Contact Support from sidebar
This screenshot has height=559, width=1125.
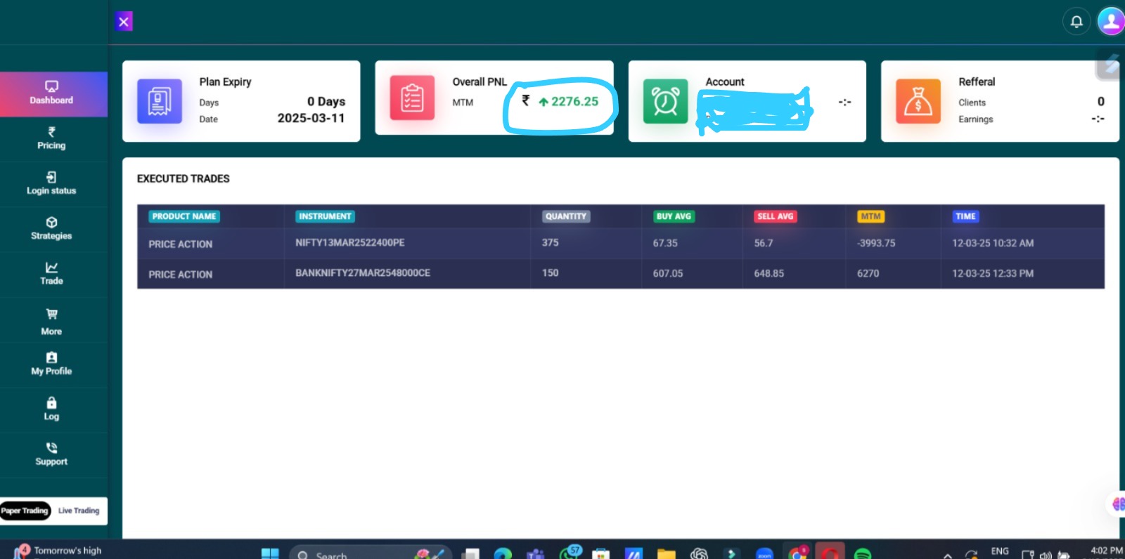(51, 454)
